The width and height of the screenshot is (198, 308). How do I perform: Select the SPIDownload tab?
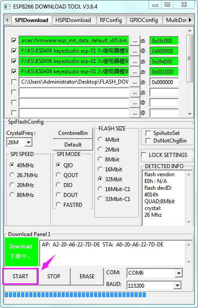click(x=31, y=20)
